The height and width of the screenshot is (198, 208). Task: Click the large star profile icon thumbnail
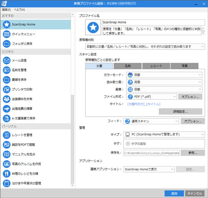(93, 27)
